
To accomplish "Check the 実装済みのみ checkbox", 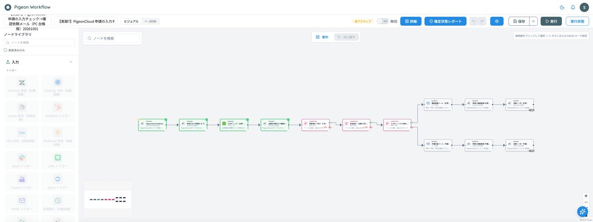I will coord(6,50).
